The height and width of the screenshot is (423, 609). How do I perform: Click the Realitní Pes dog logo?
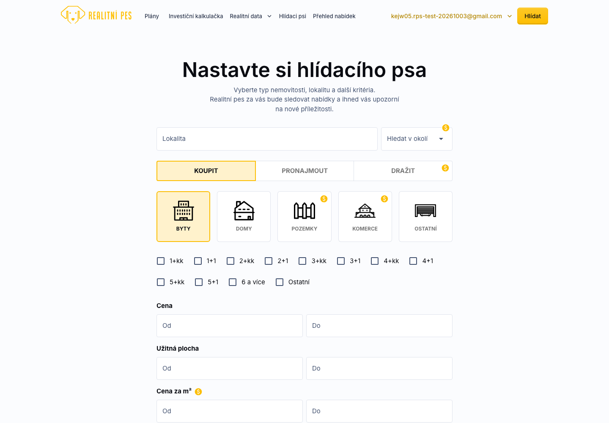(x=96, y=16)
